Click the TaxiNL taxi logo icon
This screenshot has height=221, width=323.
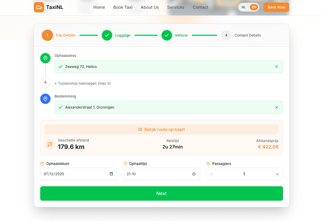click(39, 7)
